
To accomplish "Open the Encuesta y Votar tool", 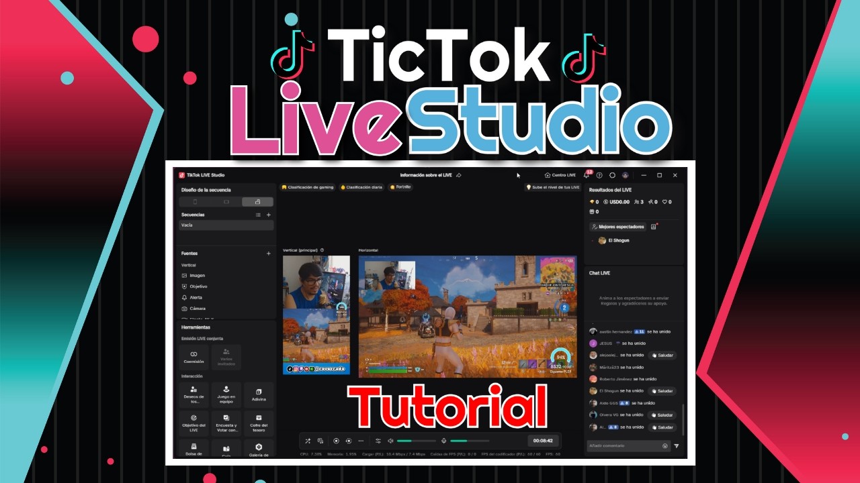I will click(226, 423).
